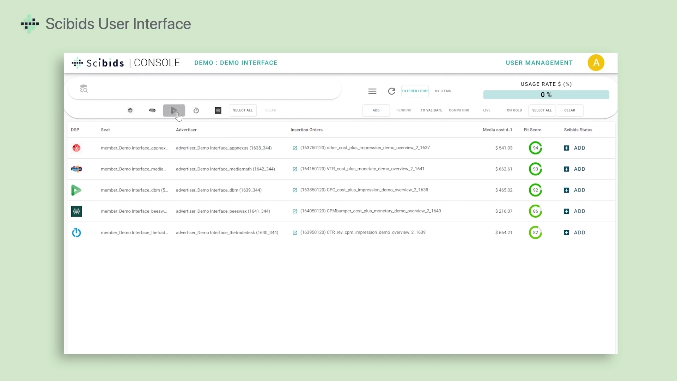Select the Filtered Items tab
The height and width of the screenshot is (381, 677).
click(415, 91)
